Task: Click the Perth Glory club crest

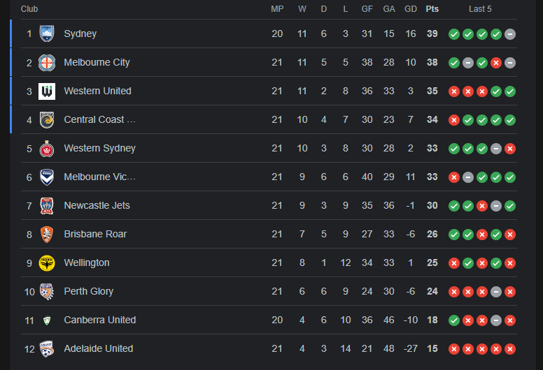Action: [47, 291]
